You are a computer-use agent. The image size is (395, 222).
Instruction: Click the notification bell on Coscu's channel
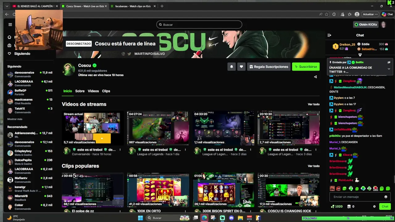231,67
